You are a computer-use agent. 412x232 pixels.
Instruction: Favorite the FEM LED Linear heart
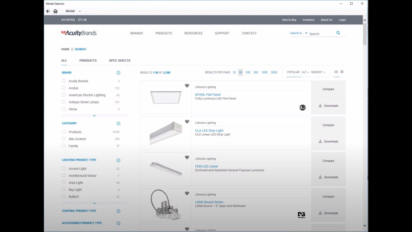point(187,158)
